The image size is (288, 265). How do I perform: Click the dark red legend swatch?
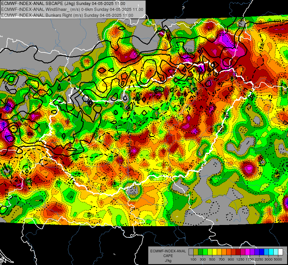pyautogui.click(x=238, y=252)
